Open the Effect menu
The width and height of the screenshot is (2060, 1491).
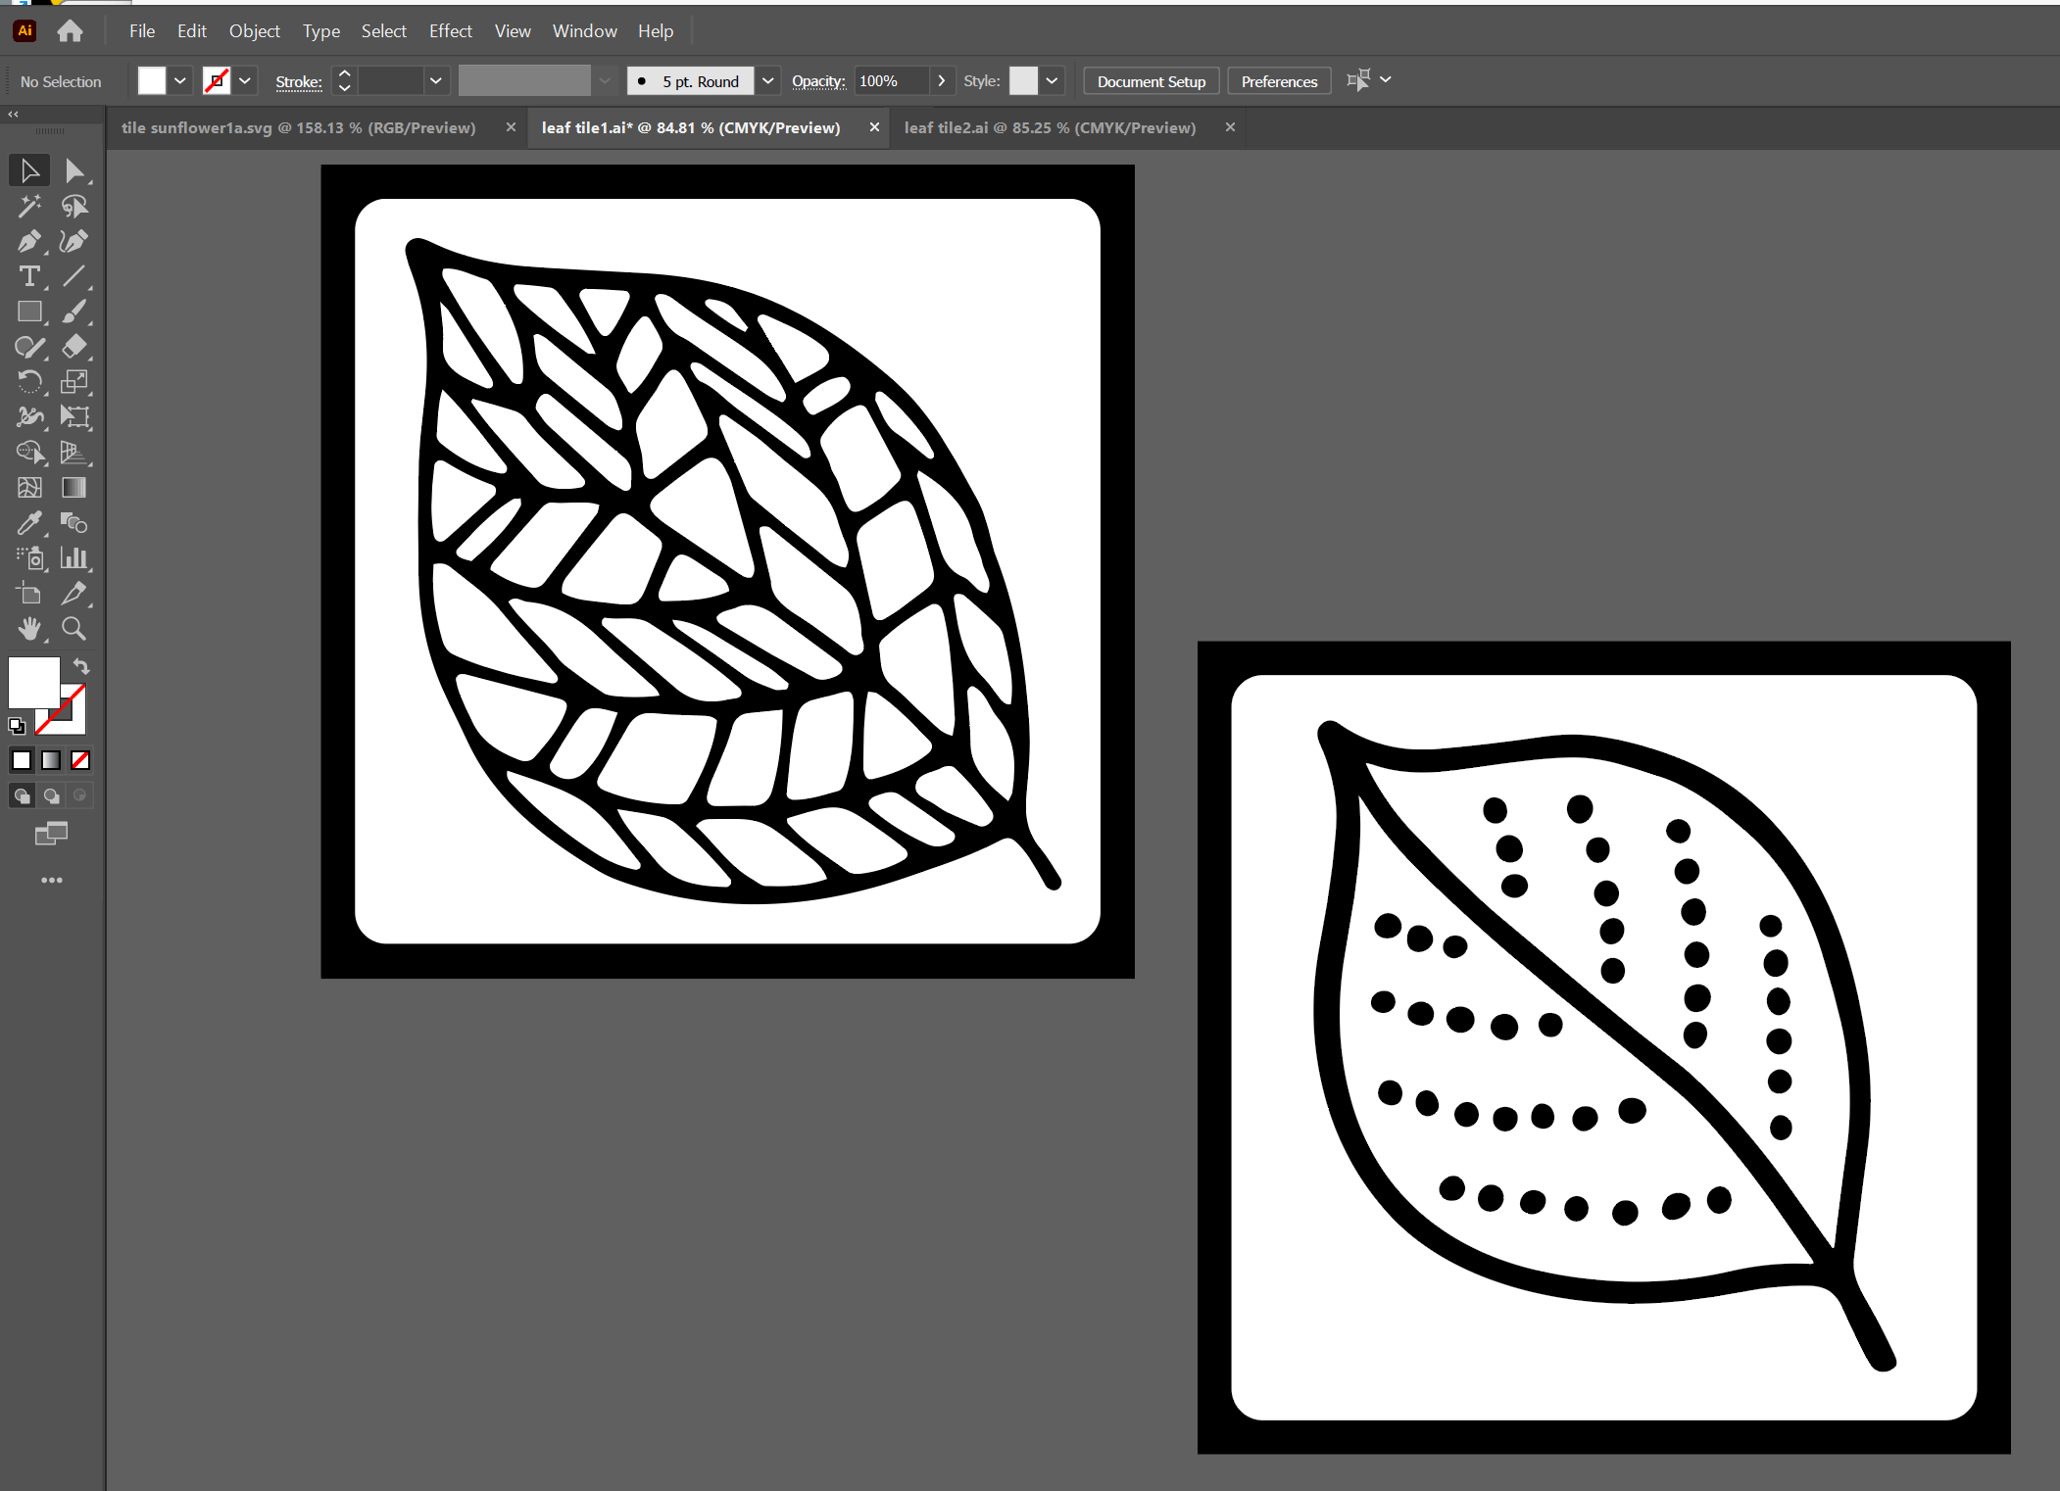pos(450,31)
